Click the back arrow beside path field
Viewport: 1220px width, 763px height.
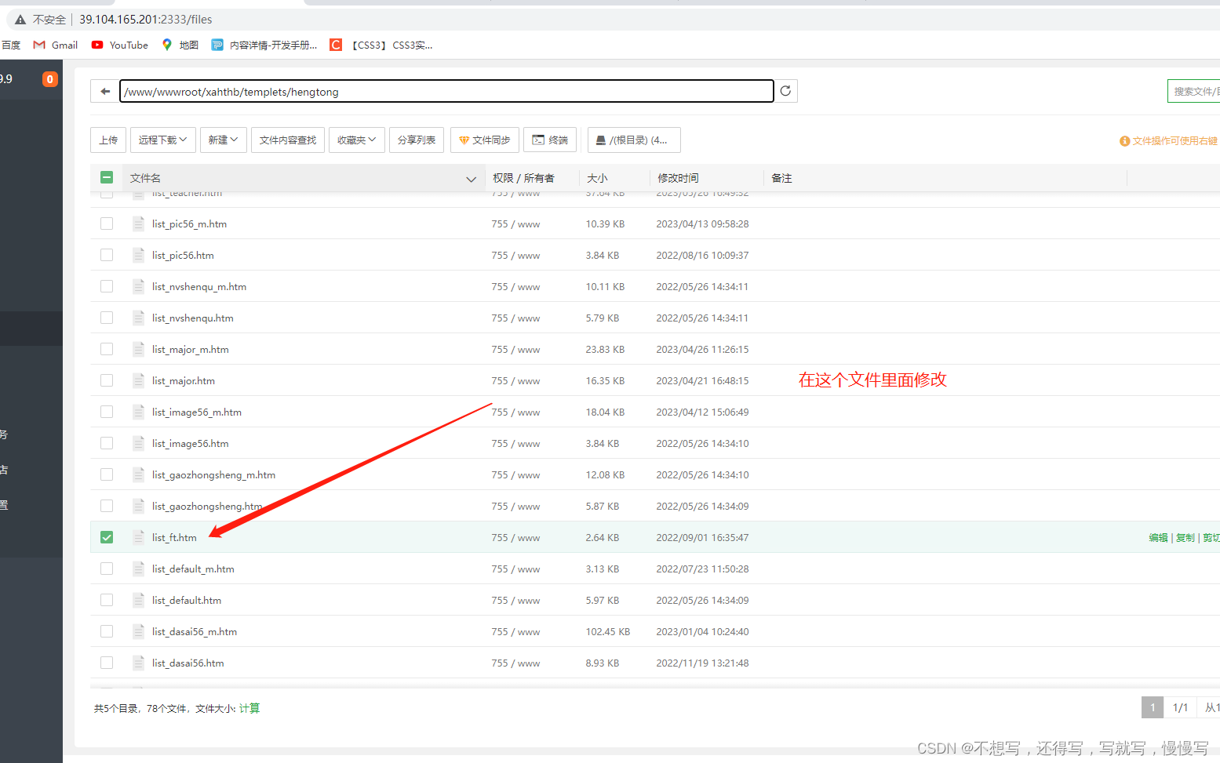tap(104, 92)
